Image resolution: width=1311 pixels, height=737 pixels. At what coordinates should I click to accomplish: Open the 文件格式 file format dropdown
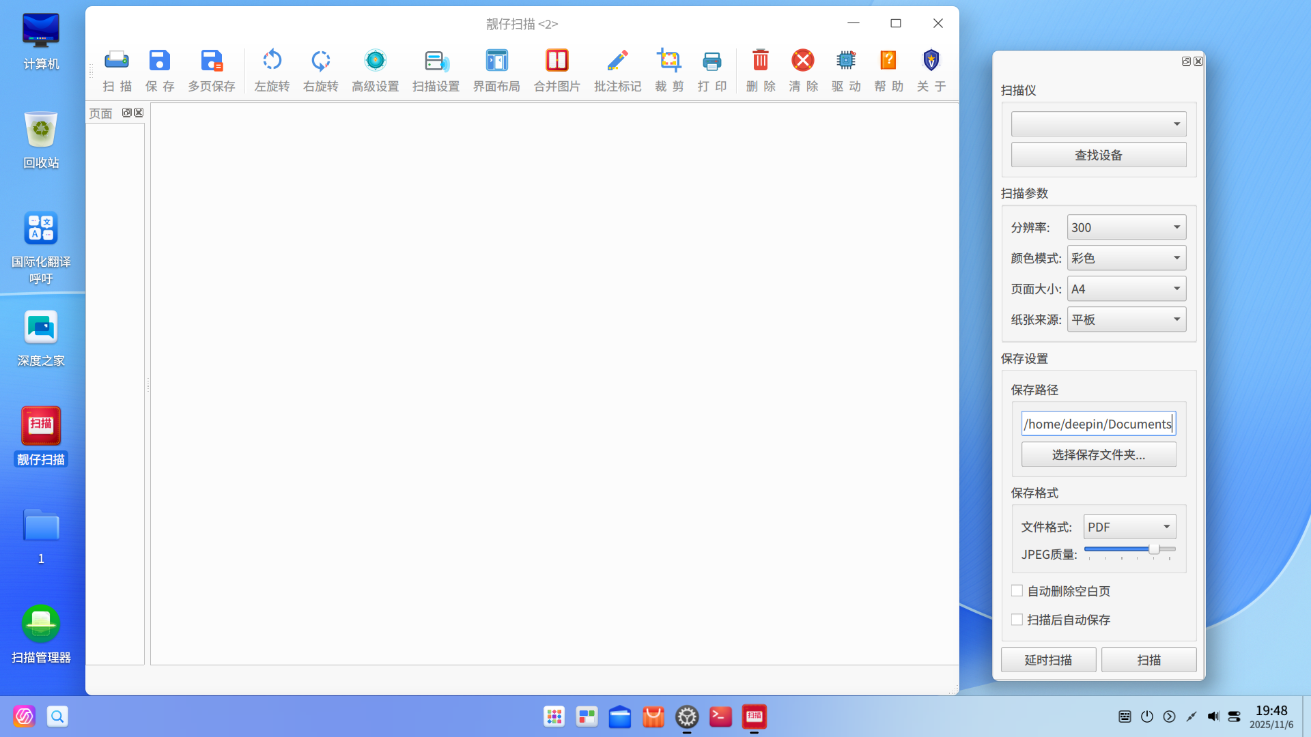(1129, 527)
